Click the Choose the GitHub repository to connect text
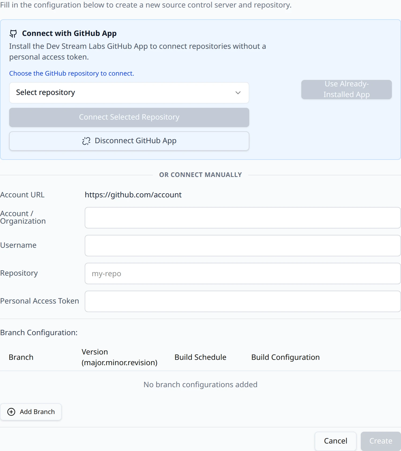The image size is (401, 451). [x=72, y=73]
